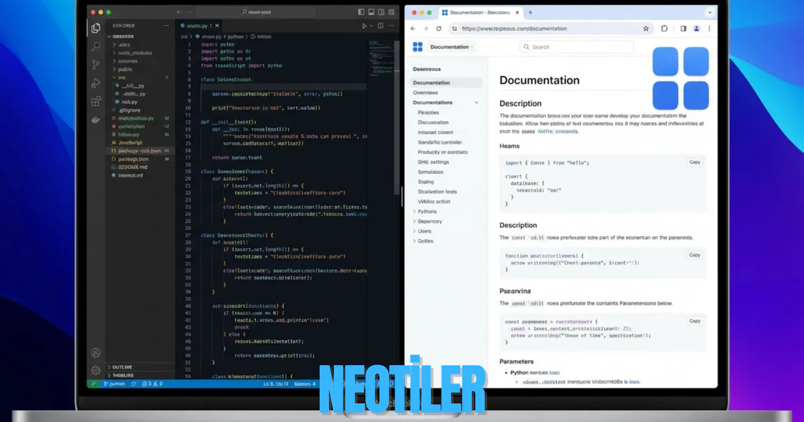Toggle the primary sidebar layout icon
Viewport: 804px width, 422px height.
point(362,12)
